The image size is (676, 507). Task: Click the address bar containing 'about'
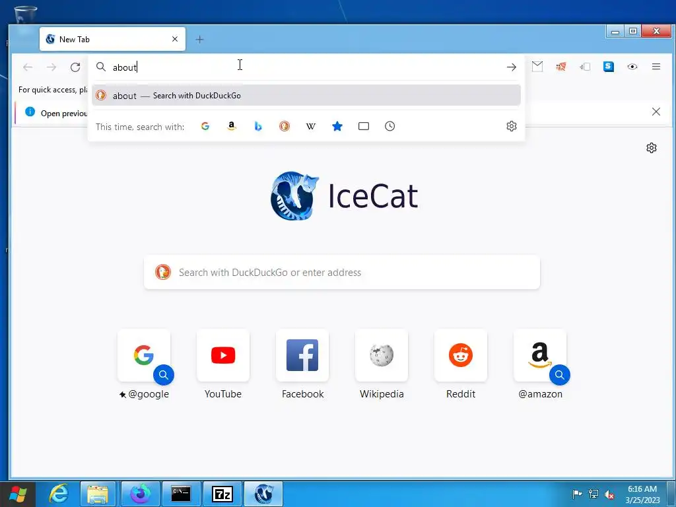(302, 67)
